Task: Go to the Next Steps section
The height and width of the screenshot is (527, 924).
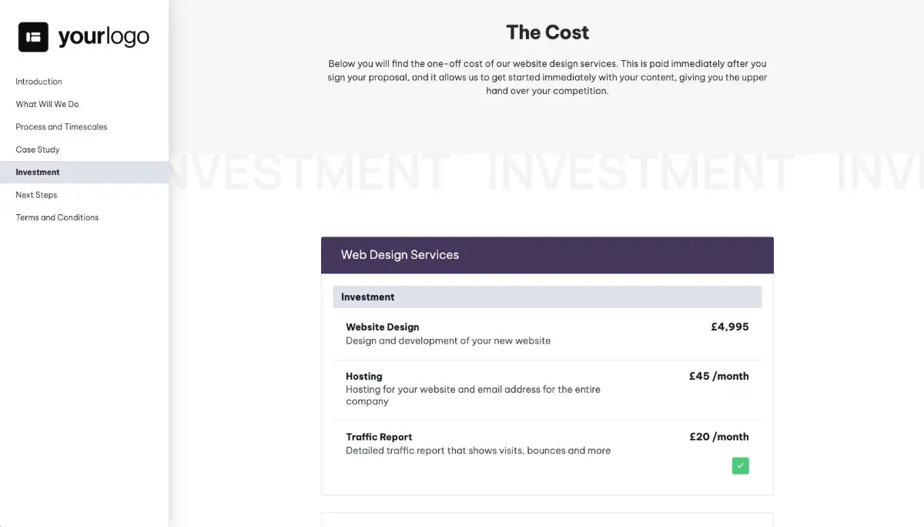Action: pyautogui.click(x=36, y=194)
